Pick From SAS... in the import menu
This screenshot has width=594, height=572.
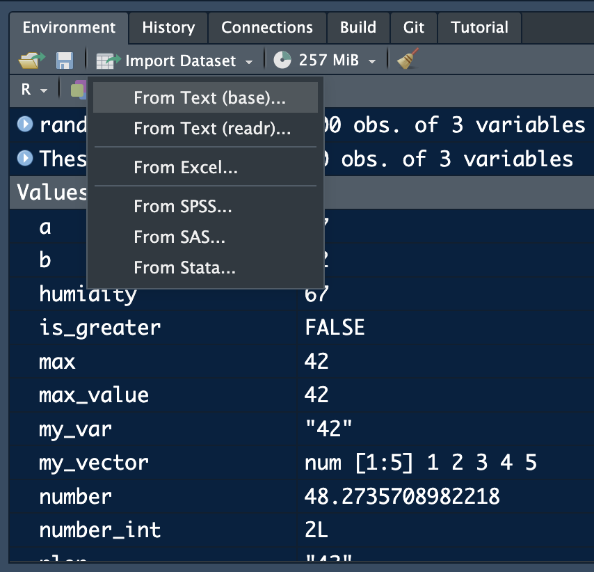[179, 237]
